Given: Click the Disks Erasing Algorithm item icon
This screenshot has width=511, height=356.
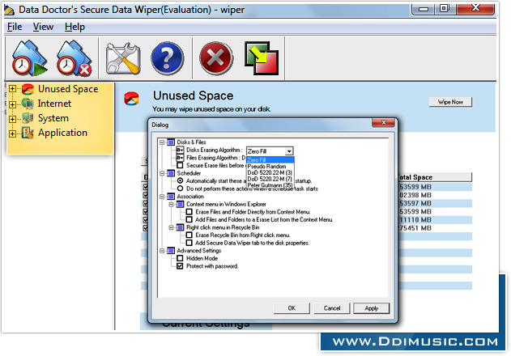Looking at the screenshot, I should [x=180, y=150].
